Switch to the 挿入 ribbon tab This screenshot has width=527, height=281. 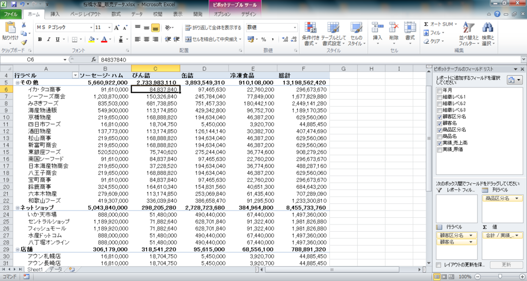pyautogui.click(x=55, y=14)
